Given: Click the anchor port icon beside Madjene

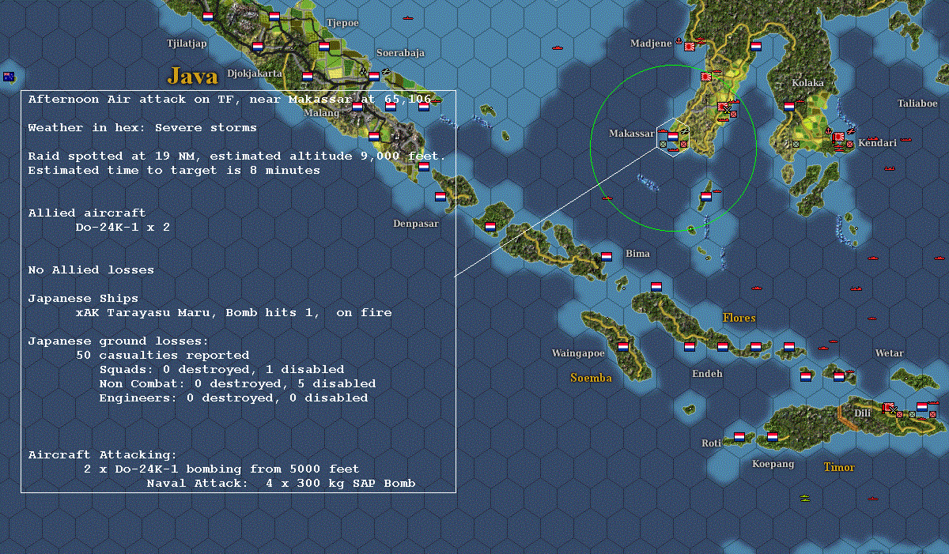Looking at the screenshot, I should coord(679,42).
